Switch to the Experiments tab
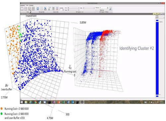The width and height of the screenshot is (166, 121). click(x=23, y=5)
